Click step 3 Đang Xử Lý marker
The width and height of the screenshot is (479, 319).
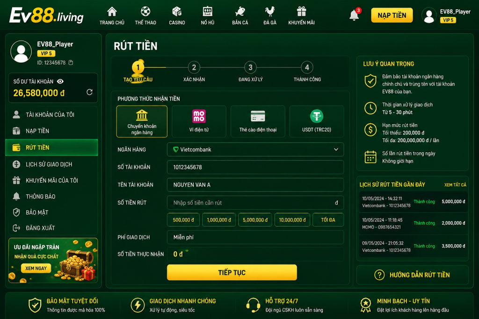tap(251, 67)
